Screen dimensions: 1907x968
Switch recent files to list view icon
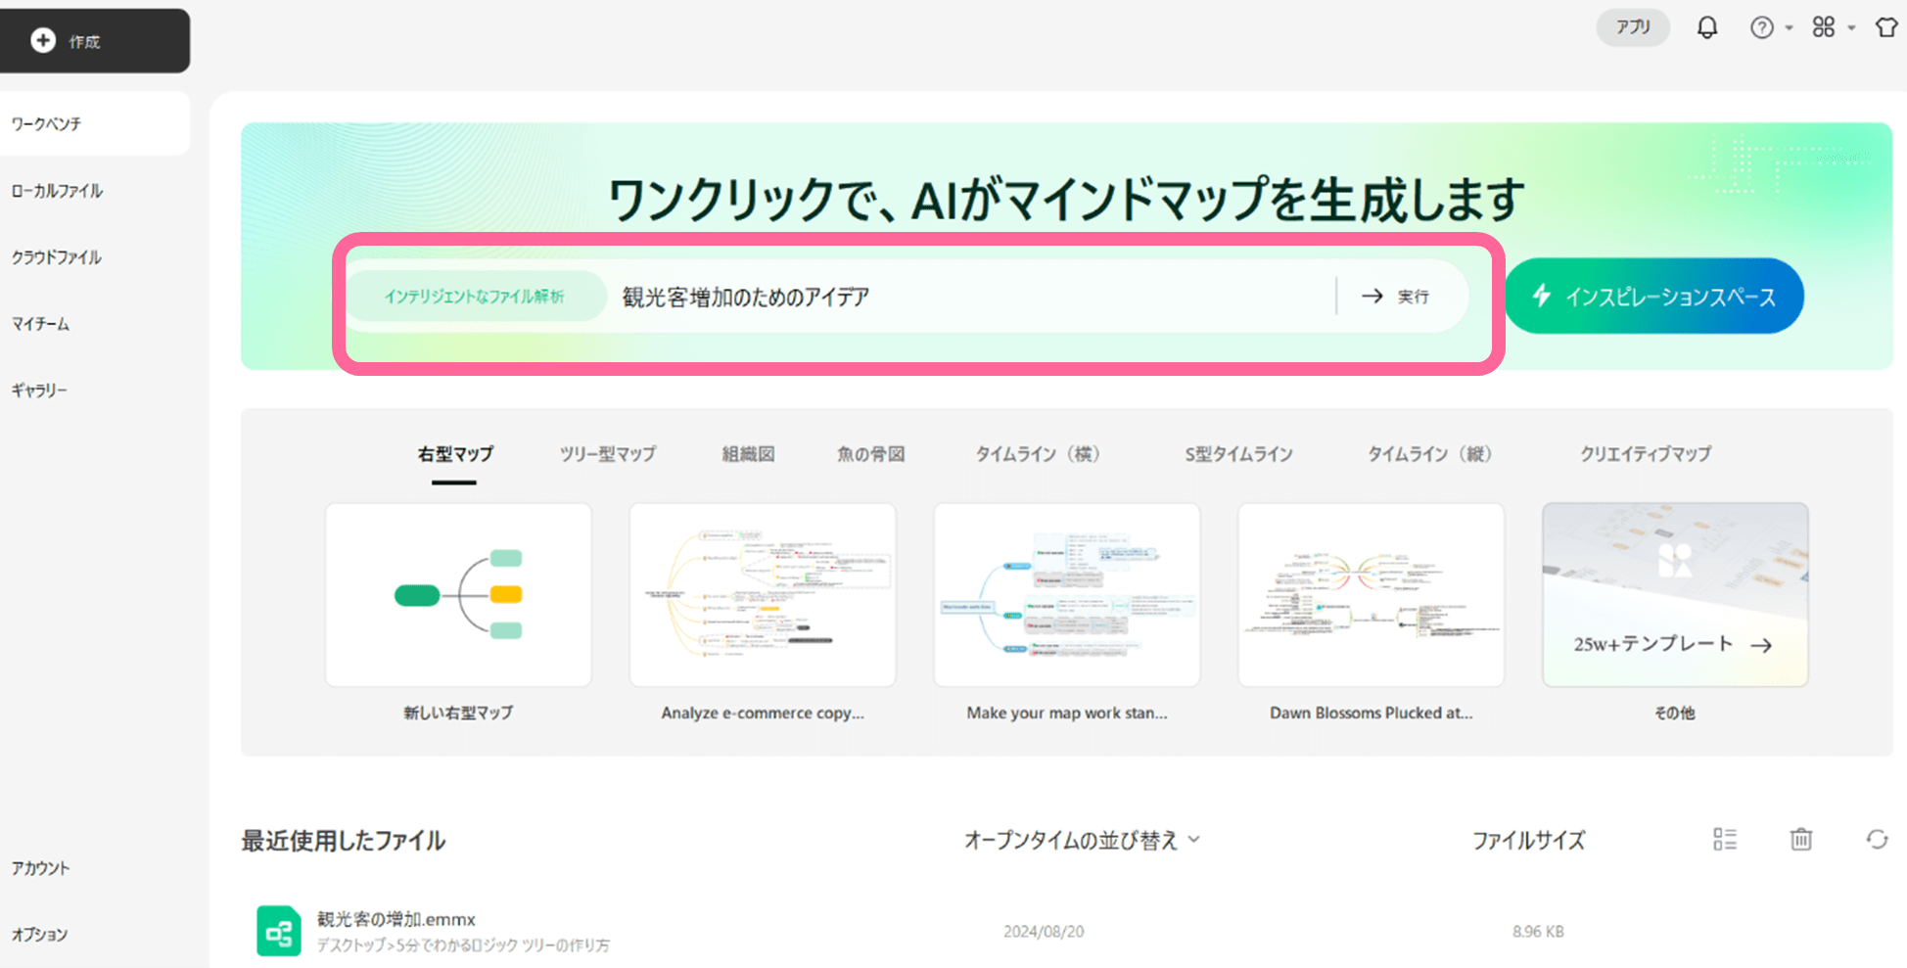click(1725, 839)
